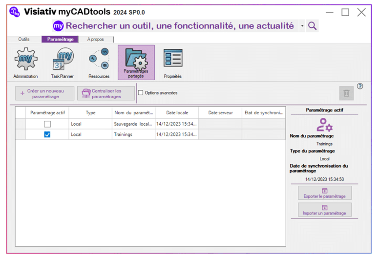This screenshot has height=260, width=378.
Task: Switch to the Outils tab
Action: click(x=24, y=39)
